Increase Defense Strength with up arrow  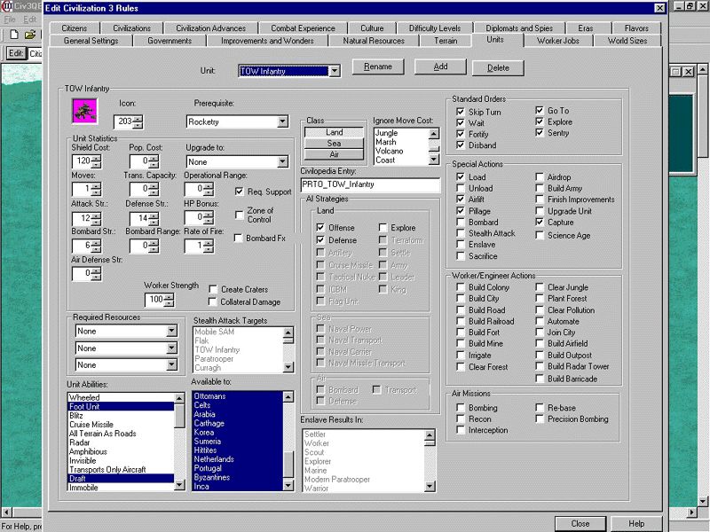click(151, 214)
